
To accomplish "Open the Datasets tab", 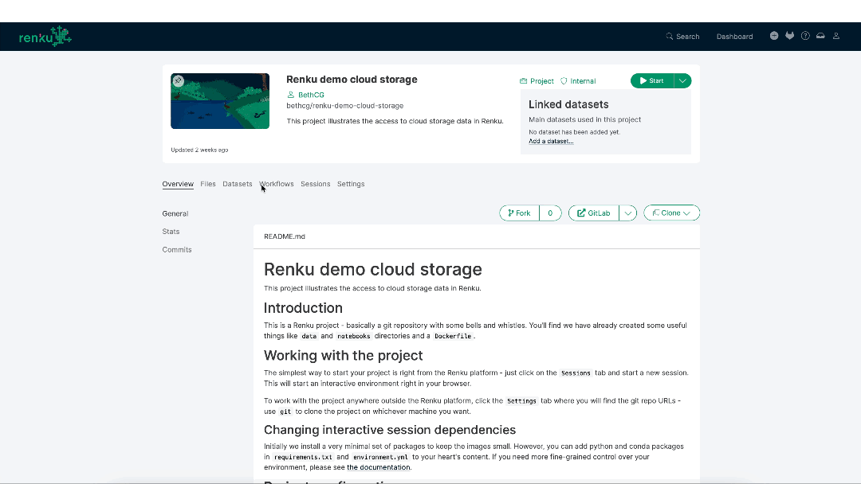I will tap(237, 184).
